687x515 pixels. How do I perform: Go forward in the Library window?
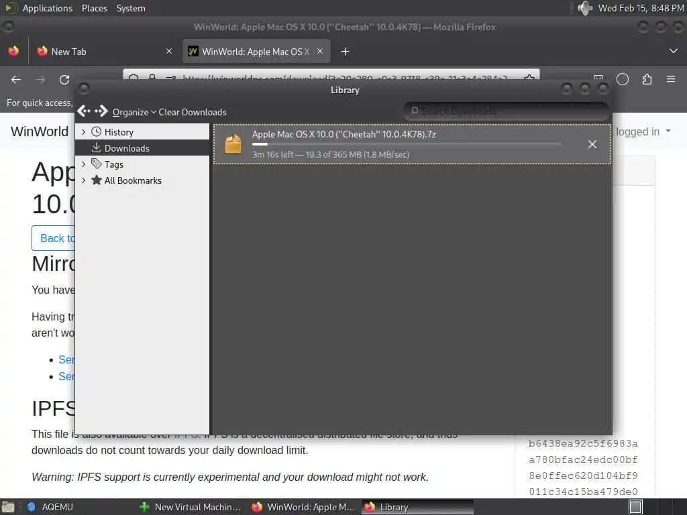click(101, 111)
